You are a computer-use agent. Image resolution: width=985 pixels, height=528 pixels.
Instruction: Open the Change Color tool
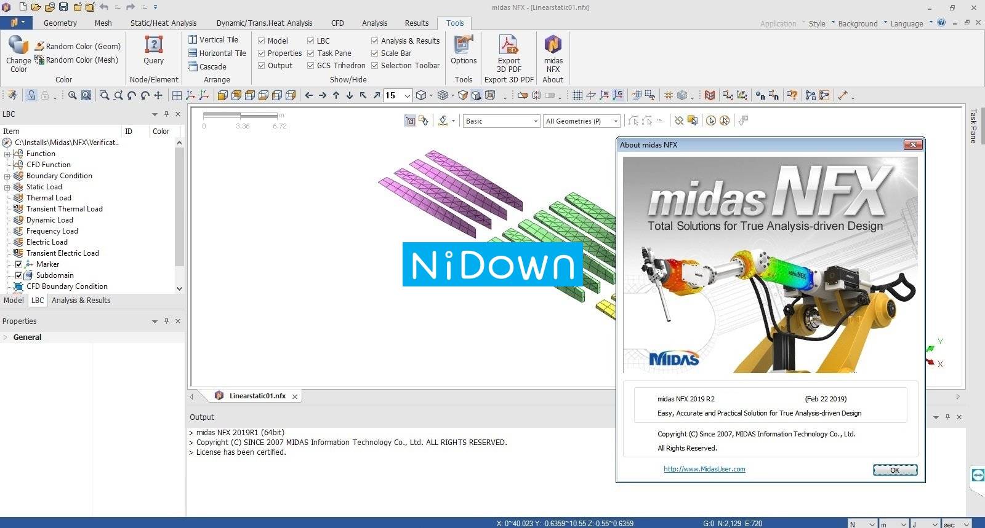point(18,54)
